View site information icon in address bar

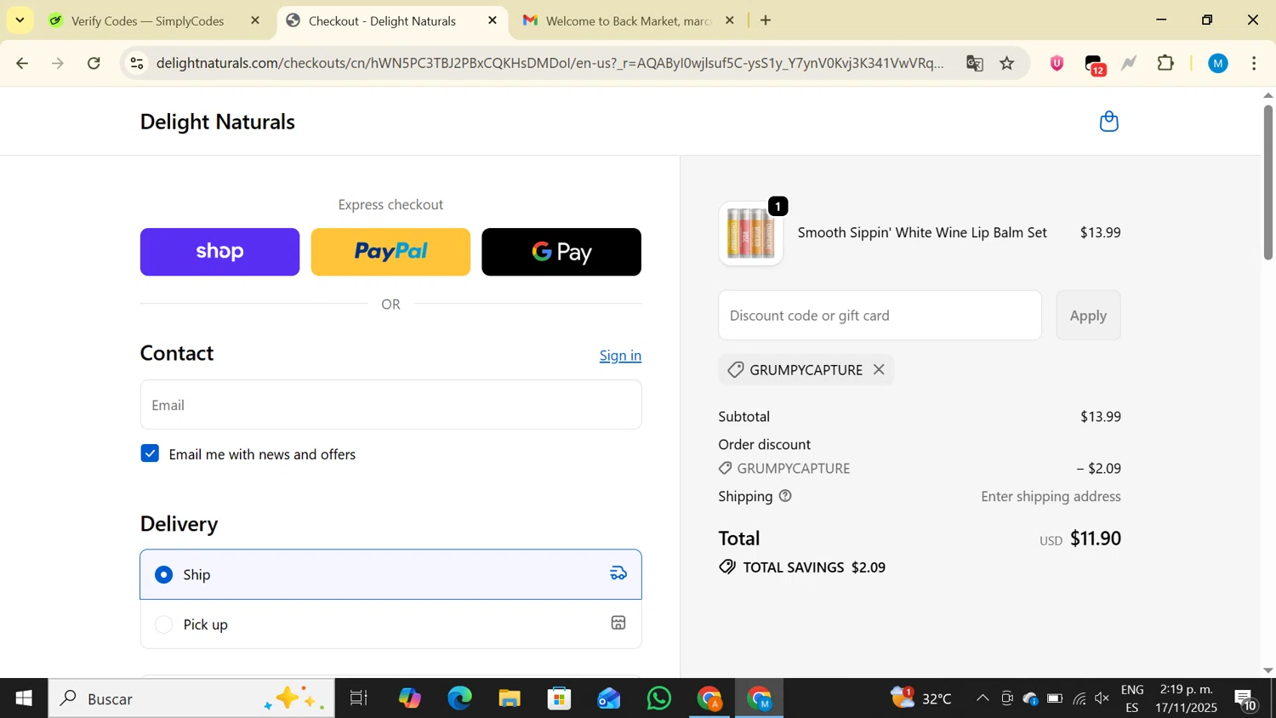pyautogui.click(x=137, y=64)
